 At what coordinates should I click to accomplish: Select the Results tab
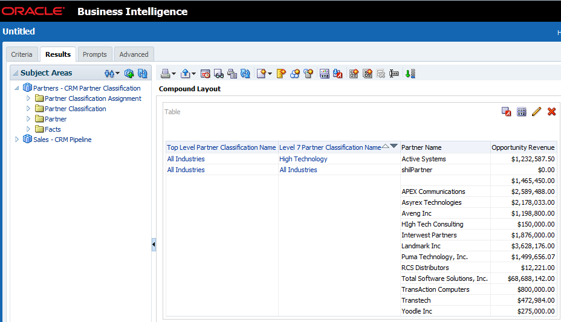[58, 54]
